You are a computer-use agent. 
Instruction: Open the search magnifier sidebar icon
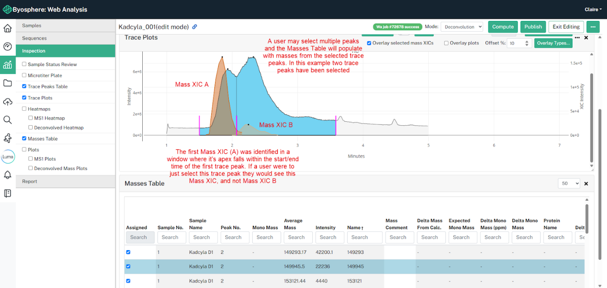(8, 120)
